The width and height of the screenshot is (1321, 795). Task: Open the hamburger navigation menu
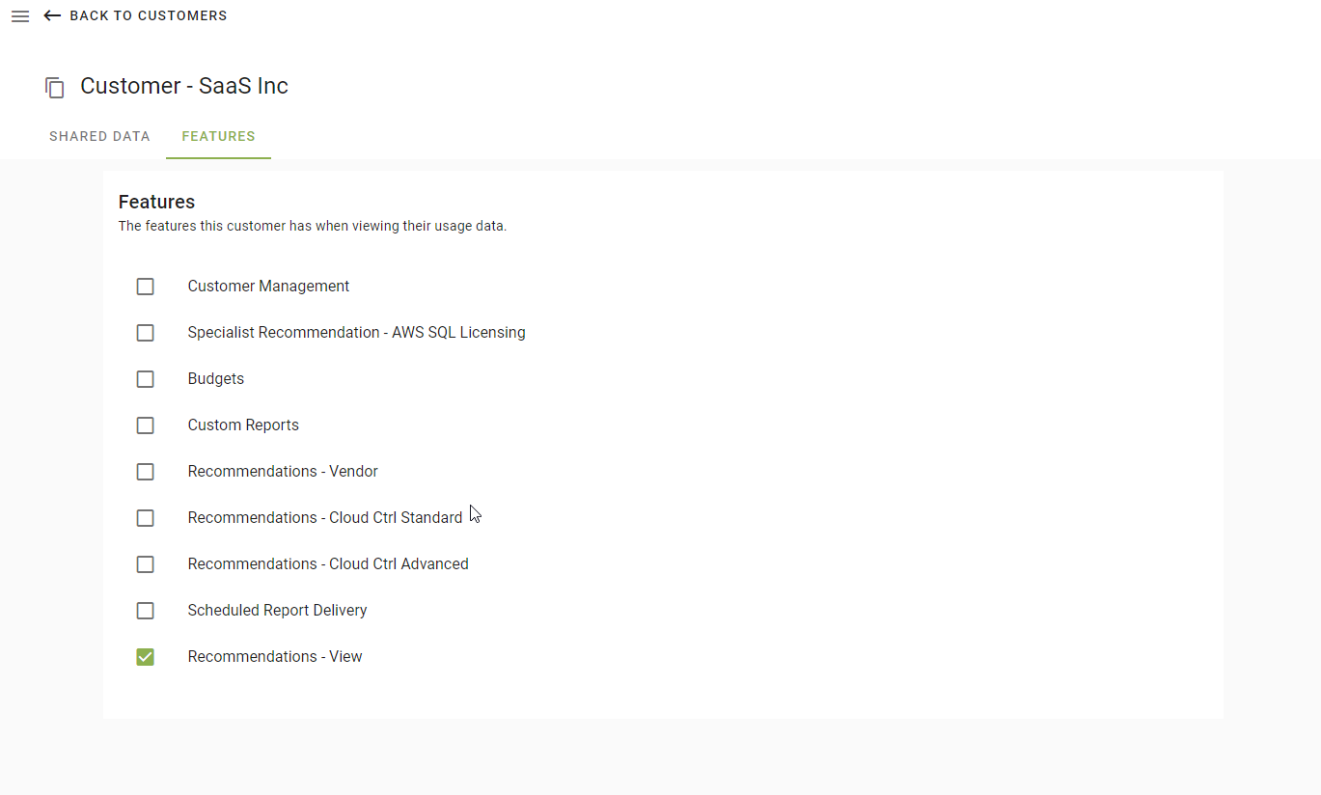(x=20, y=16)
